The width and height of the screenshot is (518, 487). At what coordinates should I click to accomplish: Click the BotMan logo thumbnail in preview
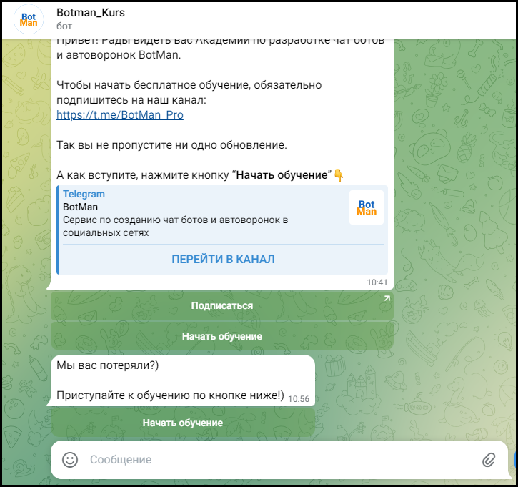367,207
